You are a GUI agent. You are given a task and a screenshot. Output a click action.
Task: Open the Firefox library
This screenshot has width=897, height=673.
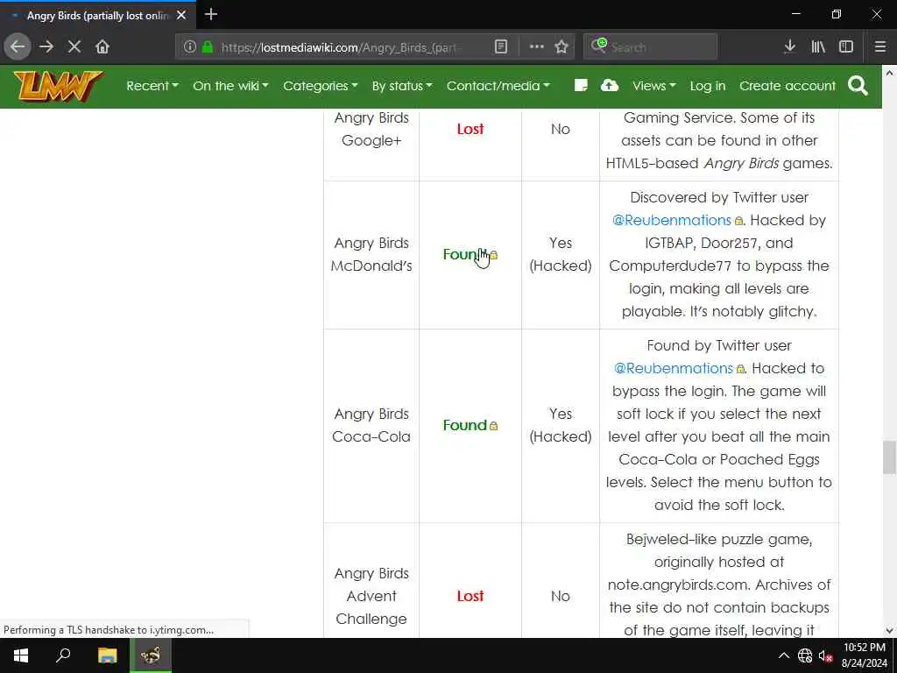click(818, 47)
